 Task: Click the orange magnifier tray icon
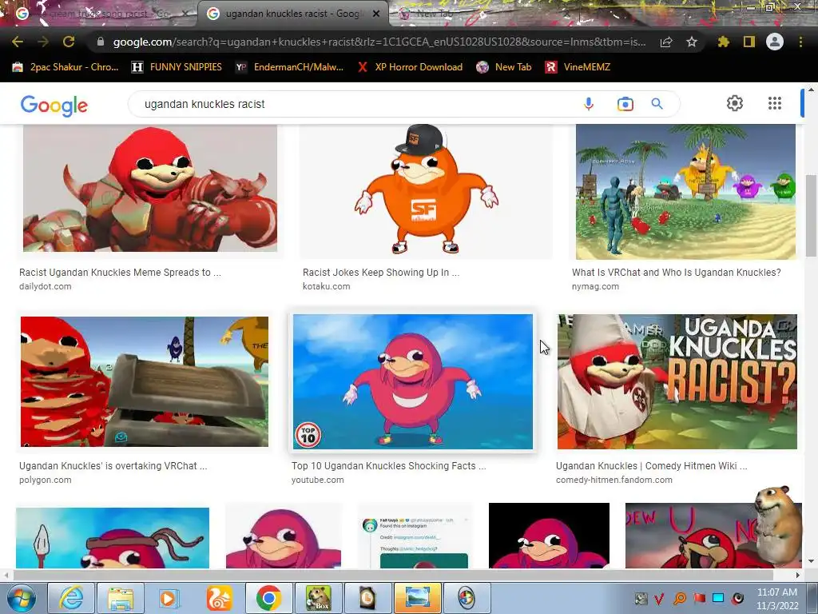point(679,598)
